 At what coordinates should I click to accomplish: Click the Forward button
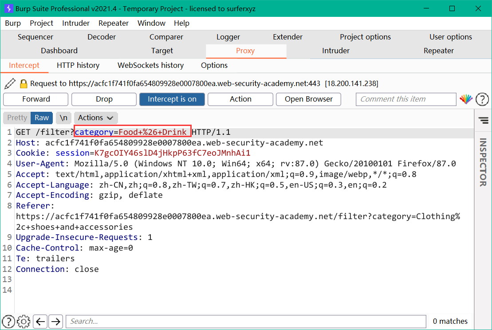(x=36, y=99)
